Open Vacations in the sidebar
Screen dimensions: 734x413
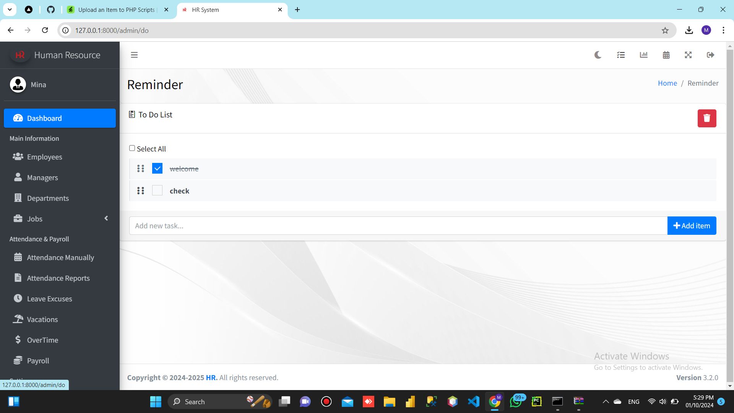tap(60, 319)
